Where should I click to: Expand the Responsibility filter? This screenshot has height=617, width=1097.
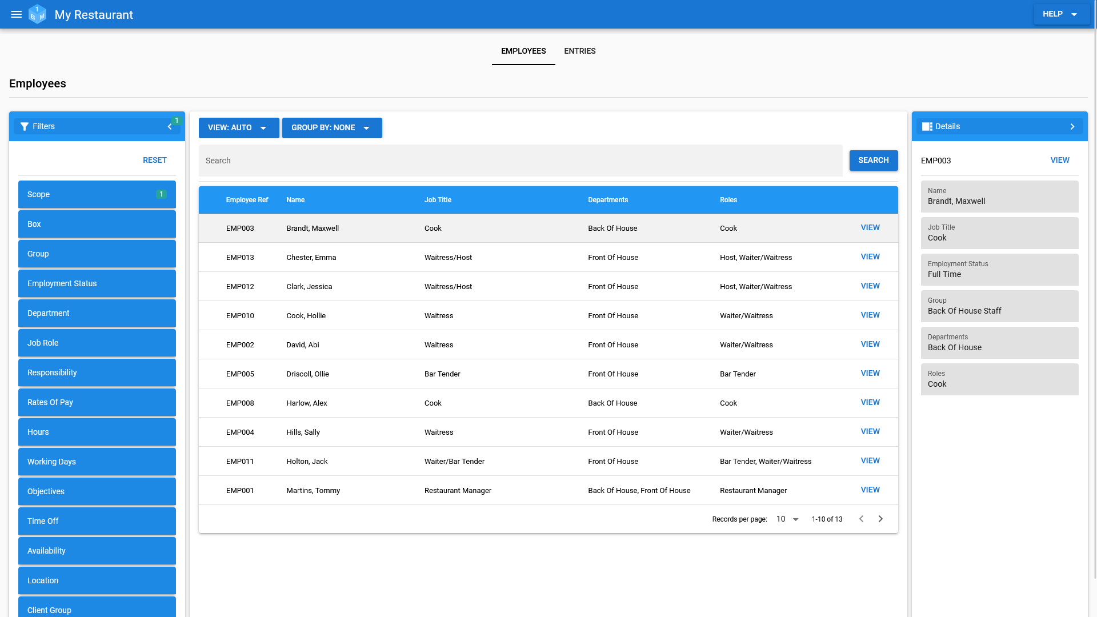[x=97, y=372]
